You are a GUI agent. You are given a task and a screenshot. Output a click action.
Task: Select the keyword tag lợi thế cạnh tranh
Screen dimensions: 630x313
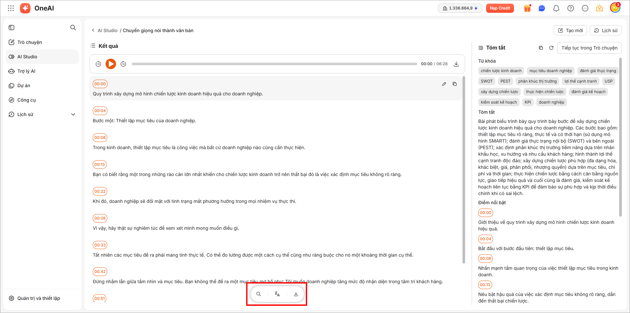[x=581, y=81]
